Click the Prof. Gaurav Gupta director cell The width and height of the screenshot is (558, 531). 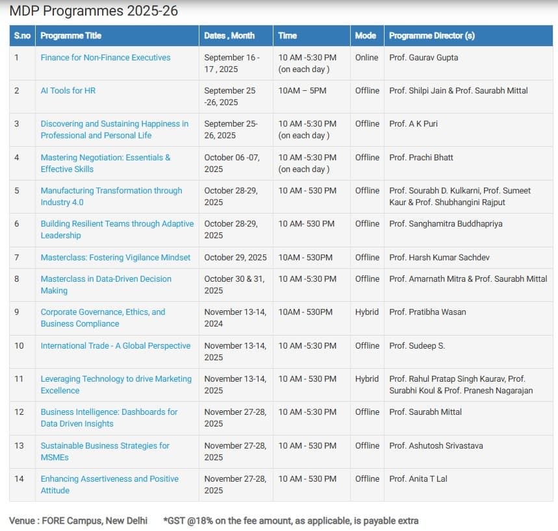424,58
